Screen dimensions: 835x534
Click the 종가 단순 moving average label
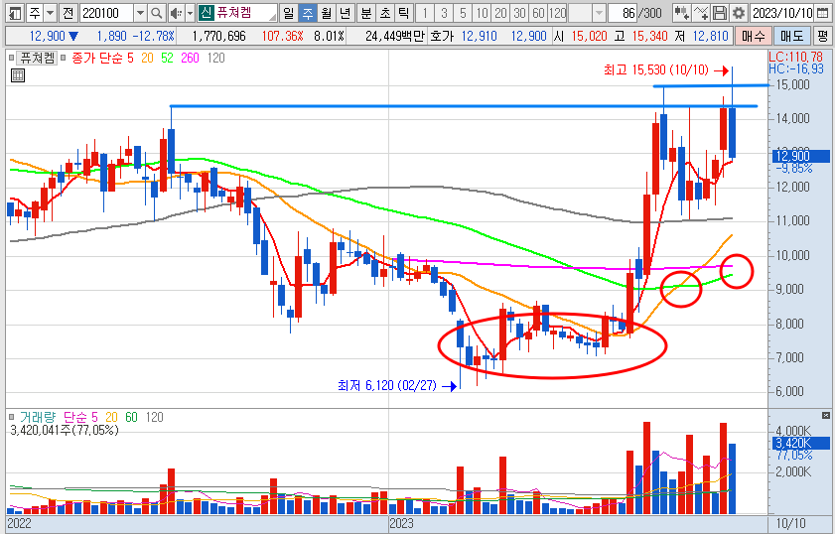97,58
